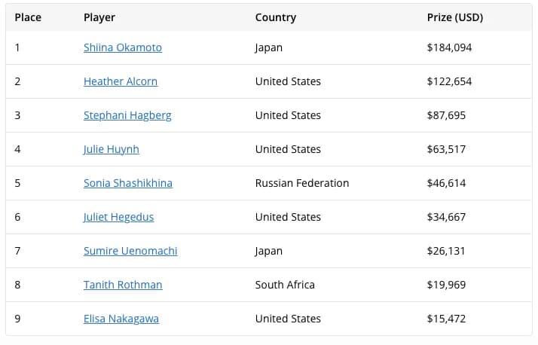
Task: Open Sumire Uenomachi player link
Action: 130,251
